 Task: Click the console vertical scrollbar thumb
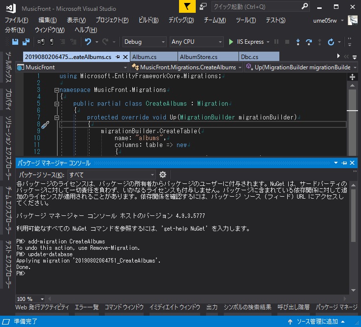pyautogui.click(x=353, y=215)
